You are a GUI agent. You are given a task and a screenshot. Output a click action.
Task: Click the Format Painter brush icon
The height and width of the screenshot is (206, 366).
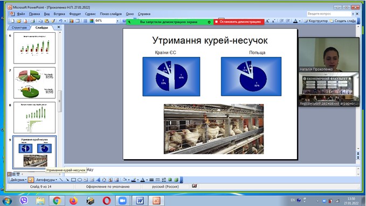pyautogui.click(x=53, y=21)
